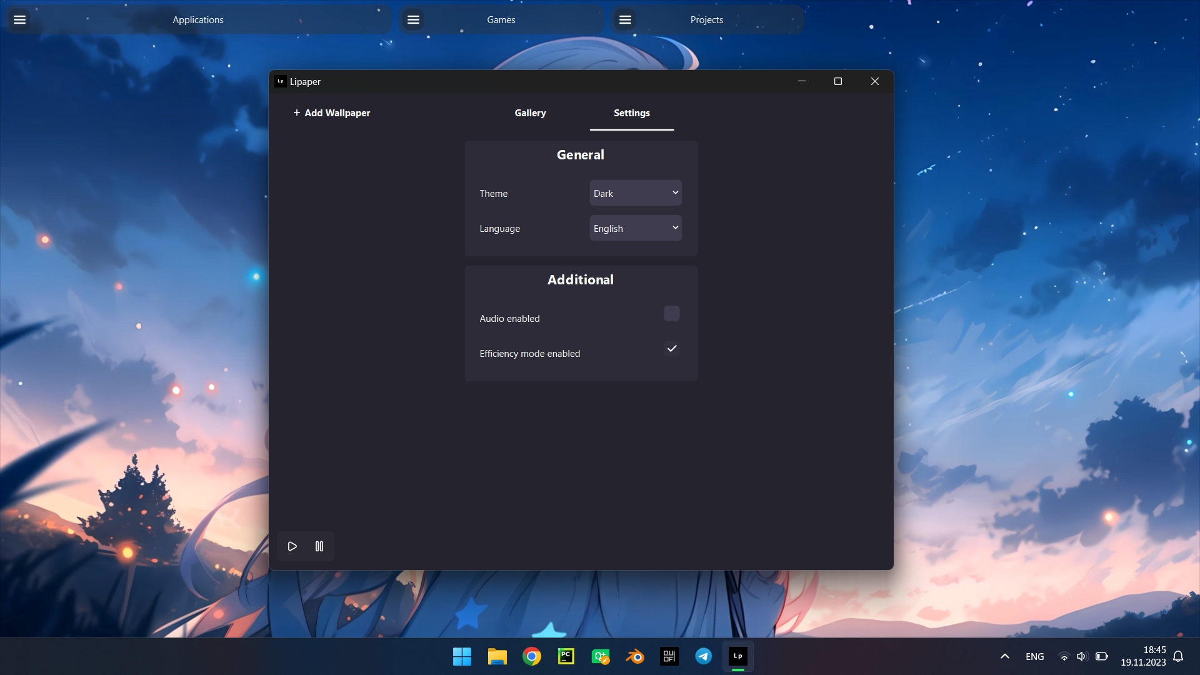The width and height of the screenshot is (1200, 675).
Task: Switch to the Gallery tab
Action: (x=530, y=113)
